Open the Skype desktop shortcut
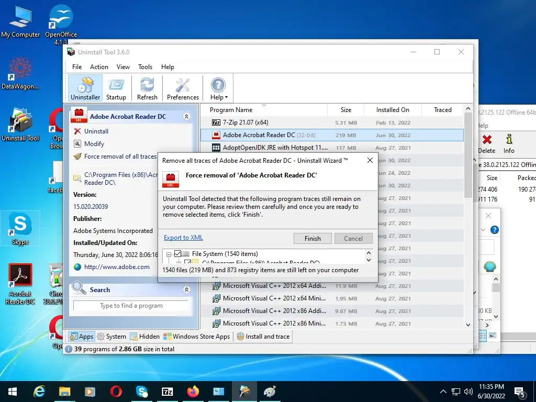Image resolution: width=536 pixels, height=402 pixels. (x=20, y=228)
